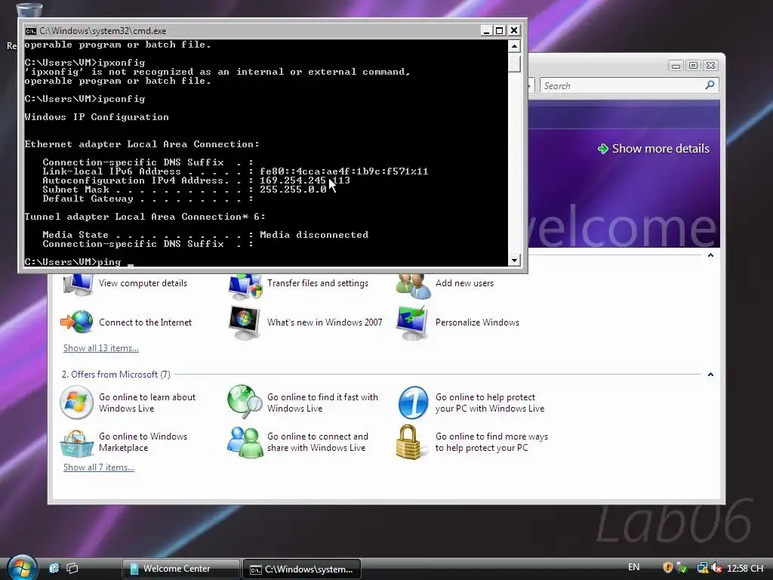
Task: Click Windows IP Configuration heading in cmd
Action: click(97, 117)
